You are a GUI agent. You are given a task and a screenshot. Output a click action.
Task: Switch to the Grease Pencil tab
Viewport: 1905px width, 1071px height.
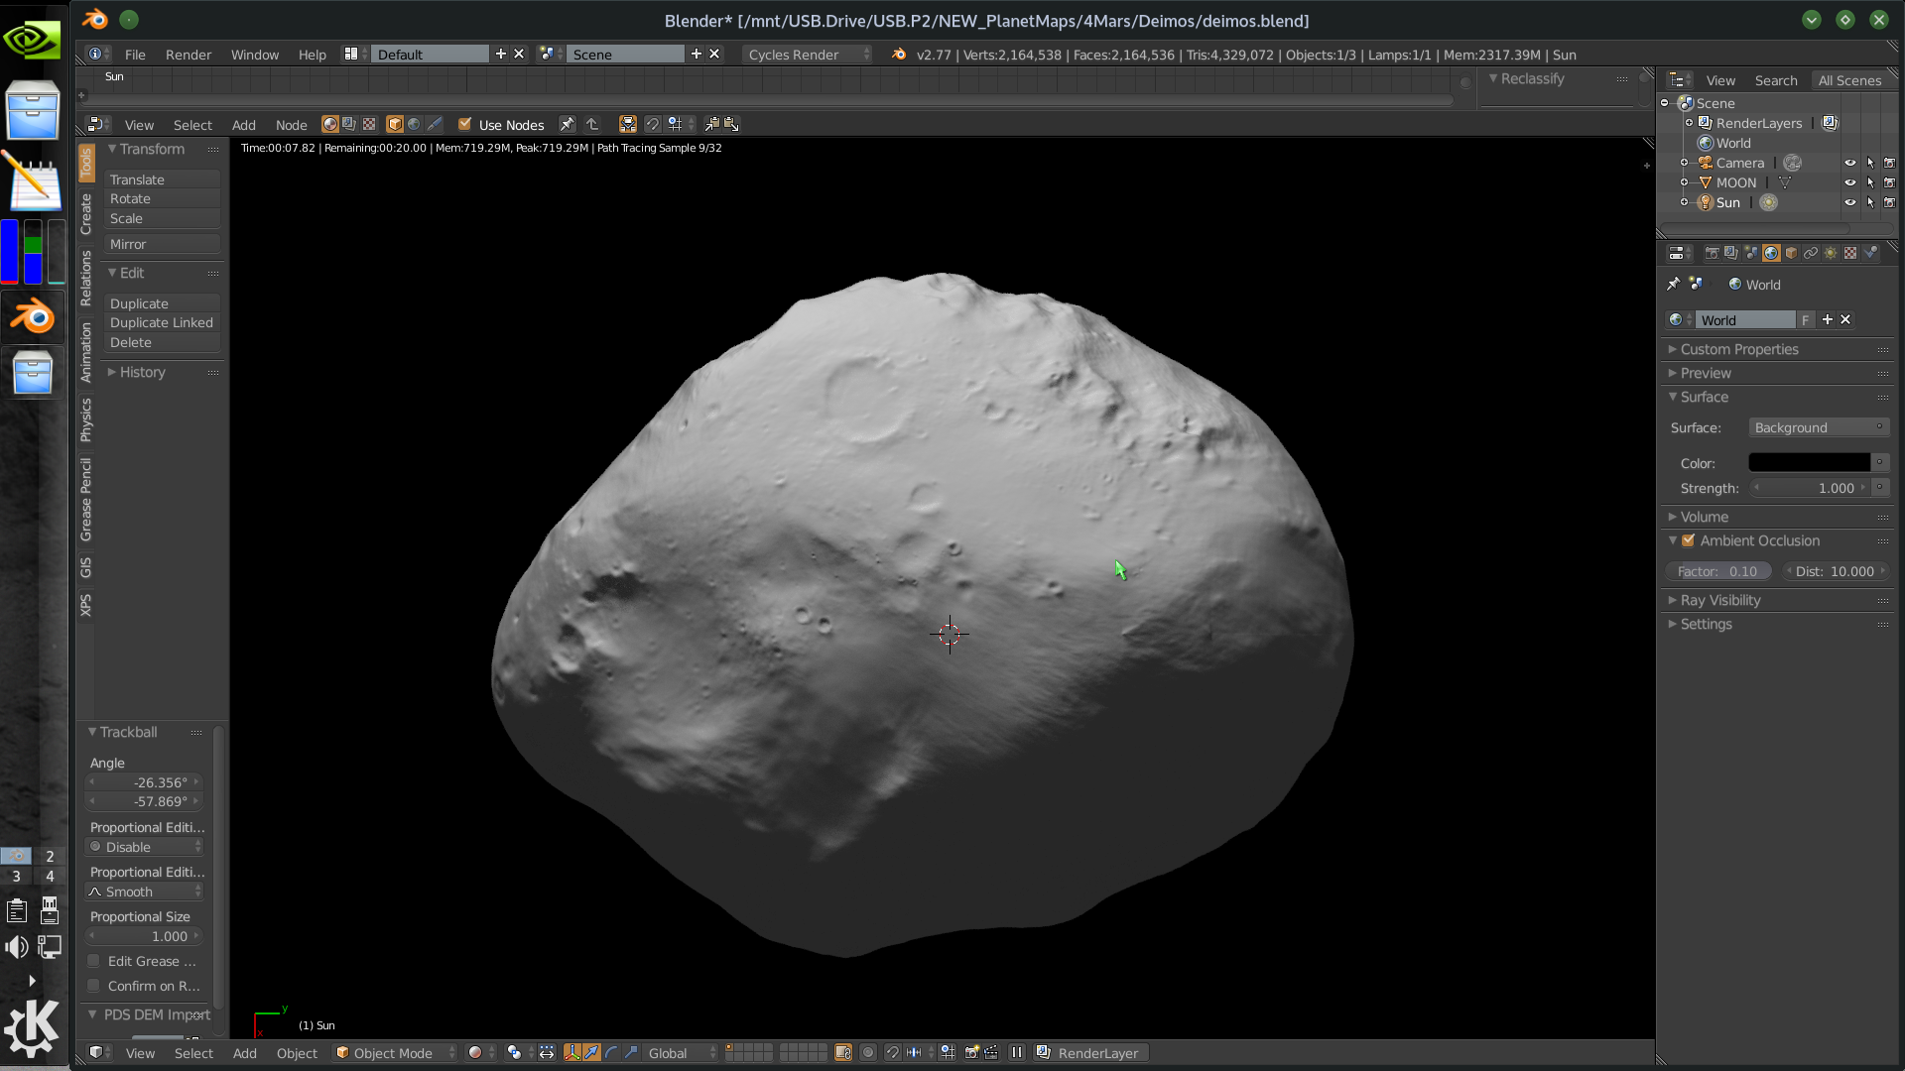pos(86,500)
